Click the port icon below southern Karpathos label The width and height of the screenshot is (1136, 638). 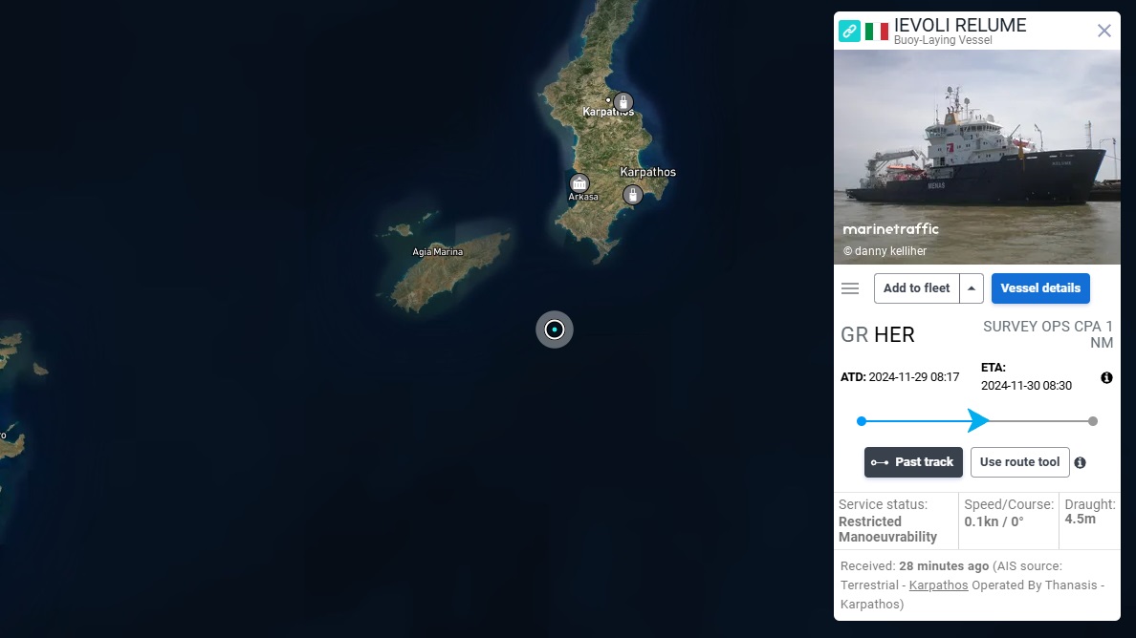pyautogui.click(x=632, y=195)
